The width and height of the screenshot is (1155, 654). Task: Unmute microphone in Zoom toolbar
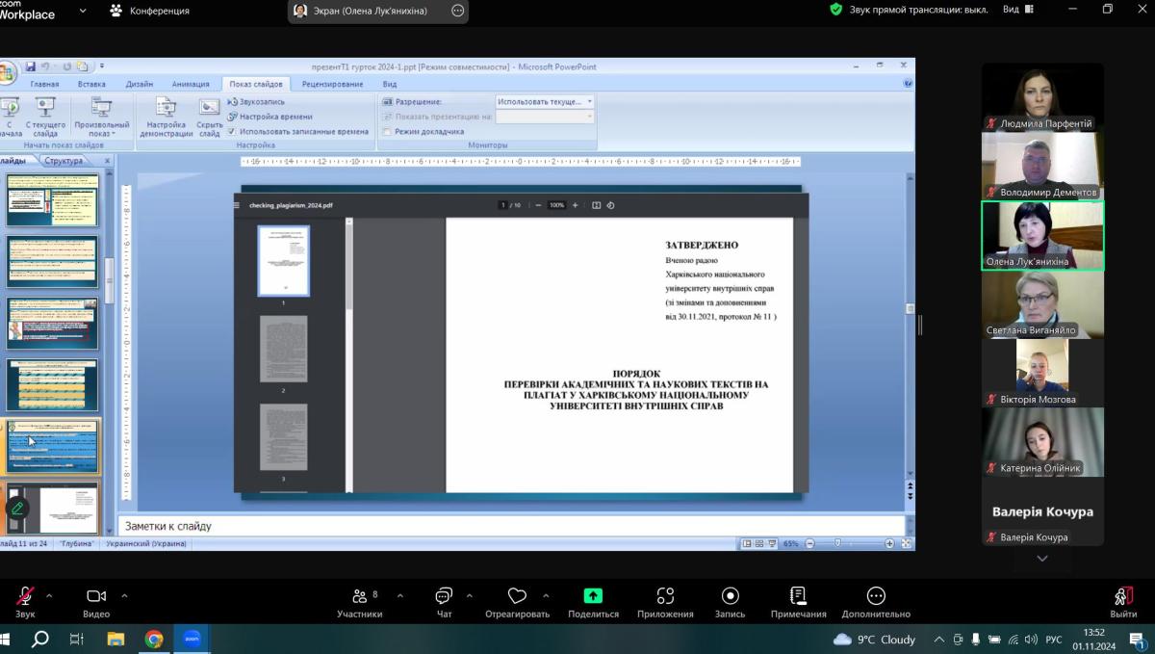point(25,596)
